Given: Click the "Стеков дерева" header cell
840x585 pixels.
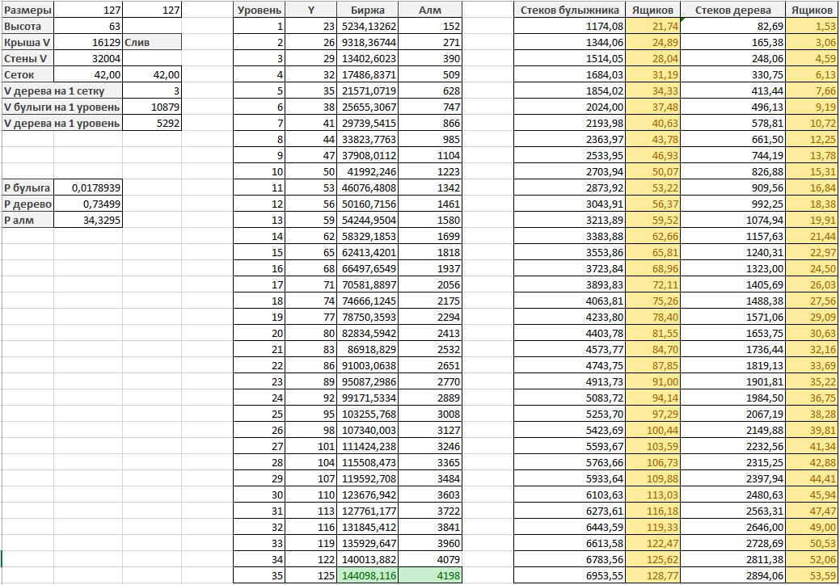Looking at the screenshot, I should pos(733,11).
